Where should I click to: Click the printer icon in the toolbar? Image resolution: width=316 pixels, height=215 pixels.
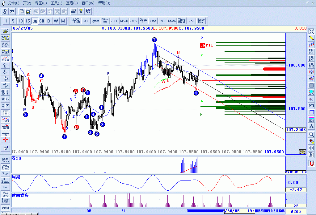tap(74, 11)
